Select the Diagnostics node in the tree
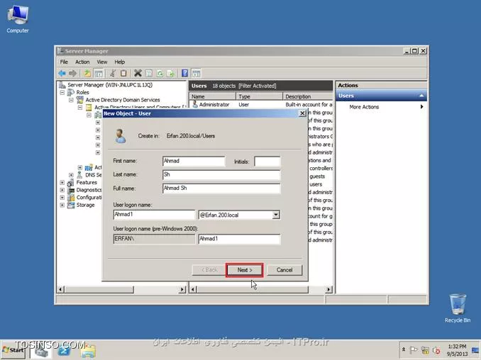This screenshot has height=360, width=481. coord(89,190)
